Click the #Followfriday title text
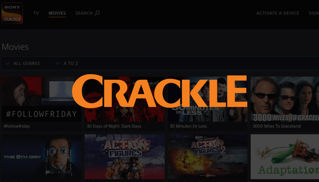 (17, 126)
